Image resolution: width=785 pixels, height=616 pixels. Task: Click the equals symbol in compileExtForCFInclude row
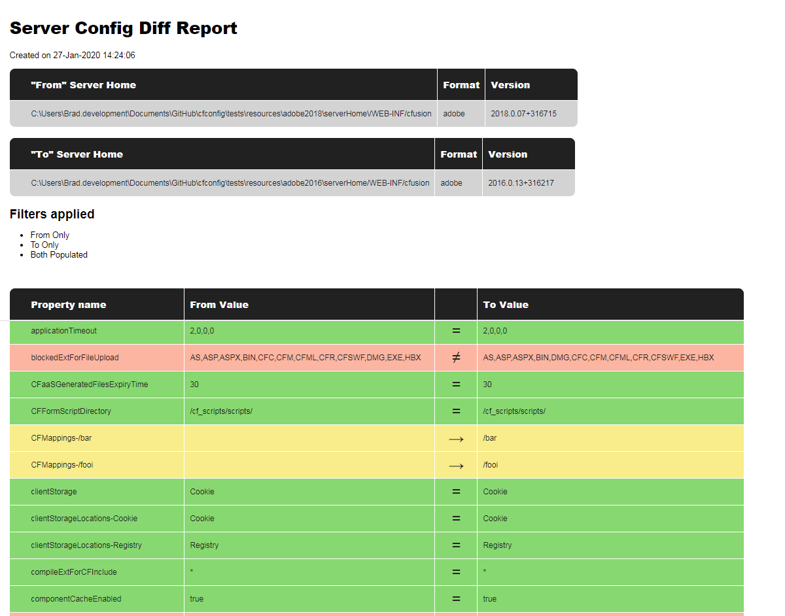coord(456,572)
